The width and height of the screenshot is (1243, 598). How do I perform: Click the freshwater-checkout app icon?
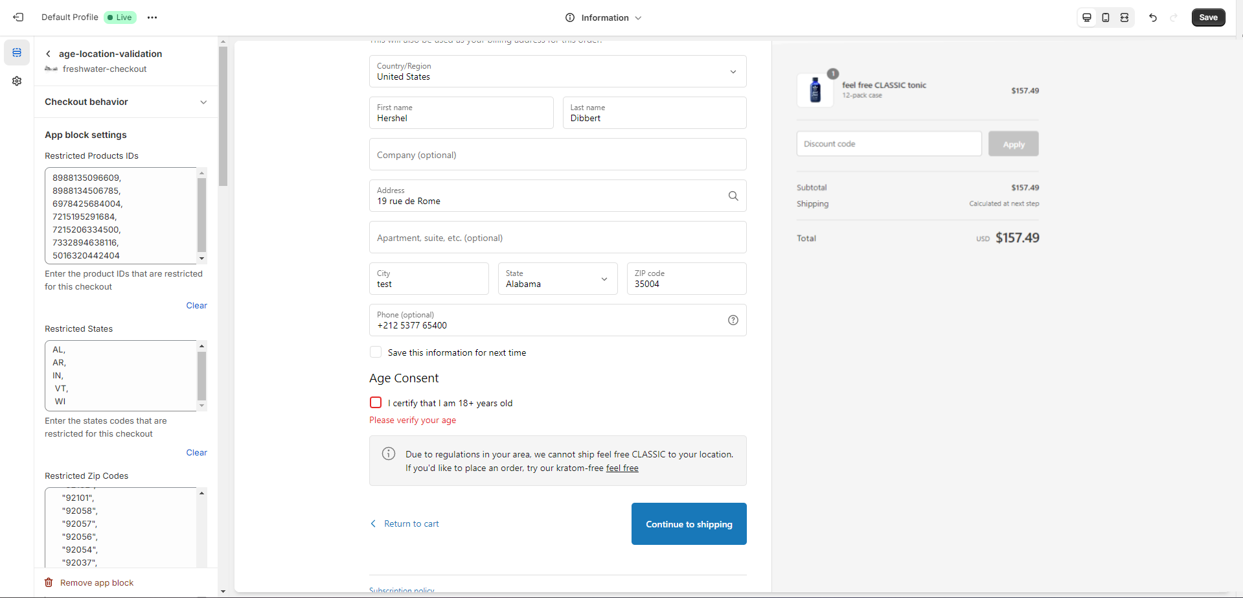pos(51,69)
